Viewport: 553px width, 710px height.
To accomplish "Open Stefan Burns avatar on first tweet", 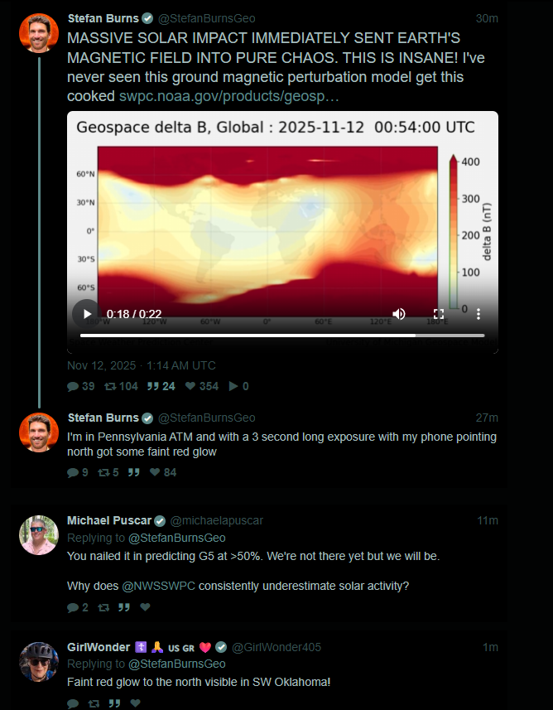I will pyautogui.click(x=39, y=33).
